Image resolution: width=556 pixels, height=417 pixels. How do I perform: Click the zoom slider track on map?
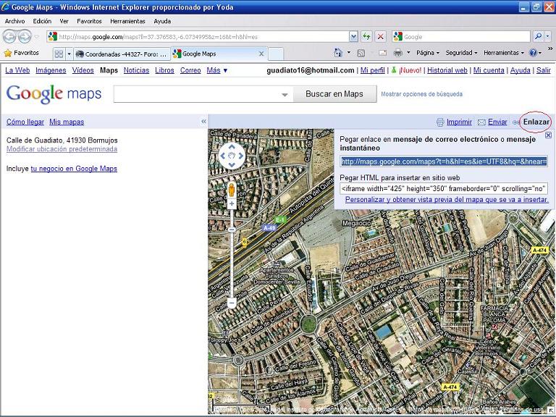pos(232,253)
